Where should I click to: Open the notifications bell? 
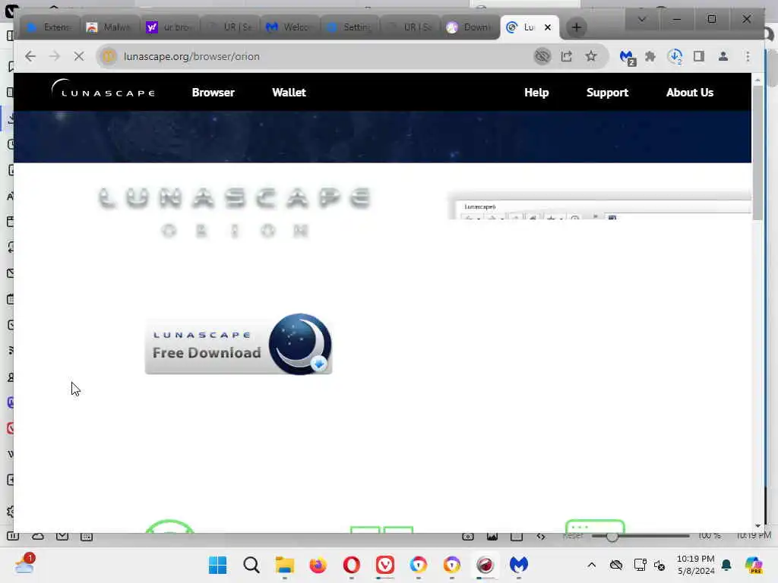(726, 565)
